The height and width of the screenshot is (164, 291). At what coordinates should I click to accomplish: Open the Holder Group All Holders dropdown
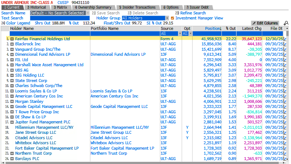(167, 18)
